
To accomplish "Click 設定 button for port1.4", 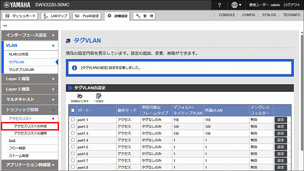I will 281,140.
